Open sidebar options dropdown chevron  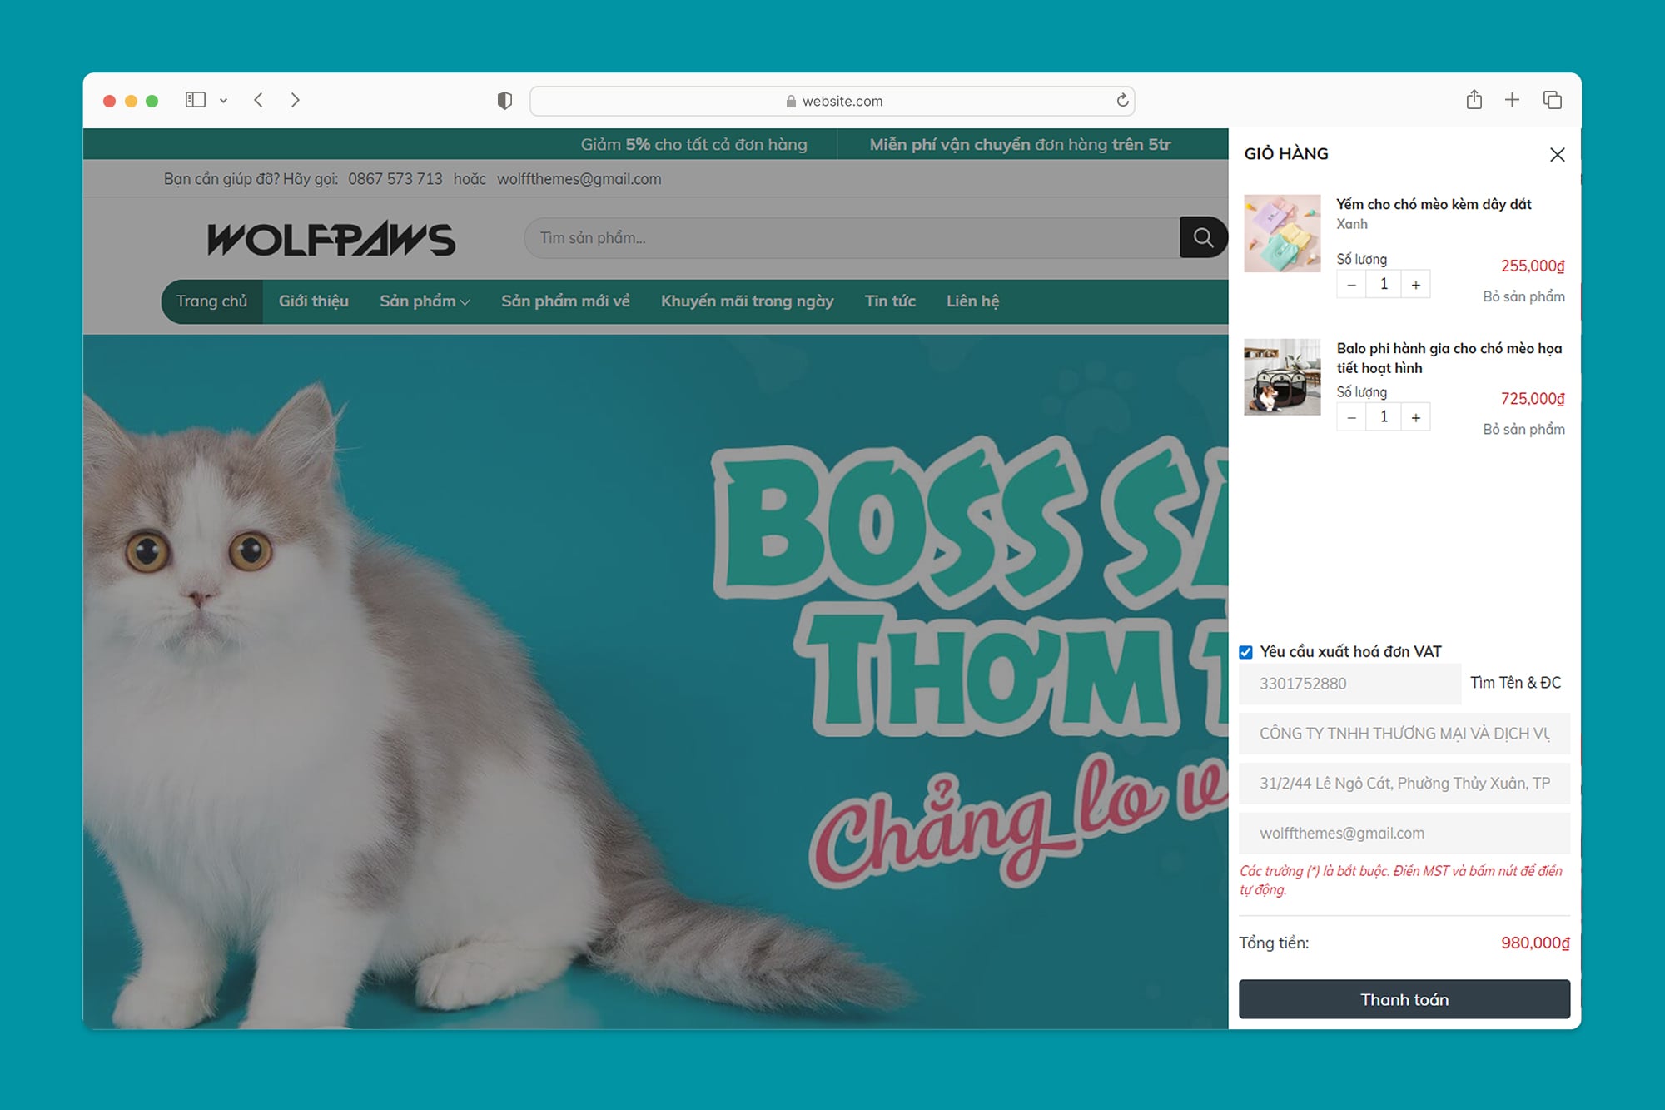point(223,101)
